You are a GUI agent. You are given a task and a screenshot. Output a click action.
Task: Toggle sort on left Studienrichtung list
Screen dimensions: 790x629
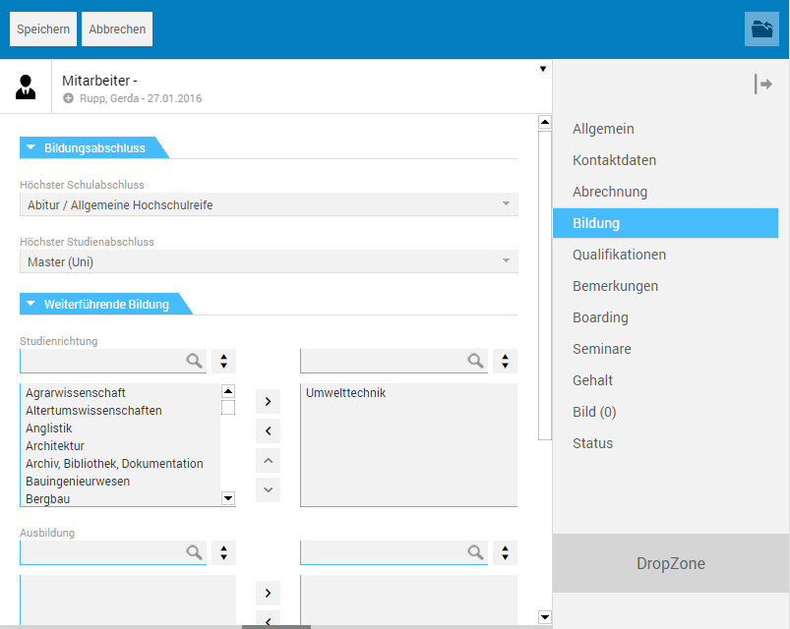pyautogui.click(x=224, y=361)
